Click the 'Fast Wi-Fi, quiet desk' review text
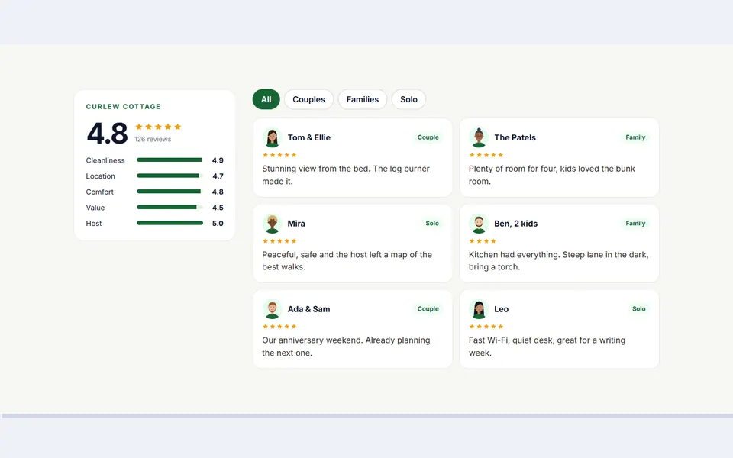Viewport: 733px width, 458px height. click(547, 347)
